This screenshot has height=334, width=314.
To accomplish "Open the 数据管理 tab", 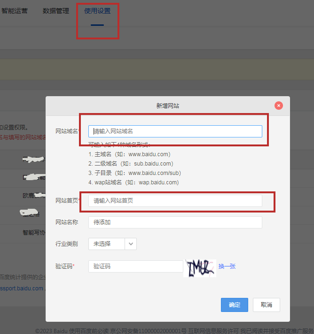I will 55,11.
